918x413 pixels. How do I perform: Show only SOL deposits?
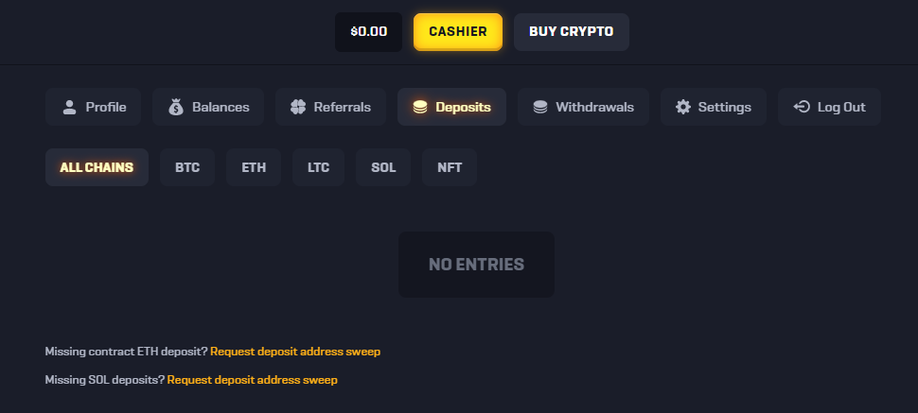click(383, 167)
